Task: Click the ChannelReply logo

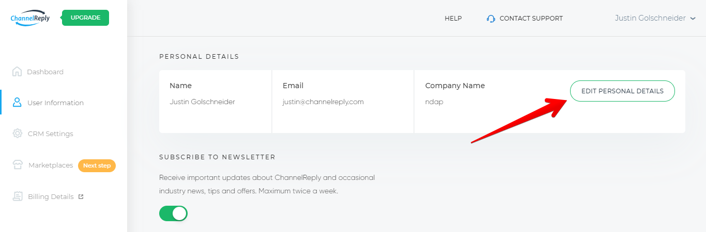Action: tap(30, 18)
